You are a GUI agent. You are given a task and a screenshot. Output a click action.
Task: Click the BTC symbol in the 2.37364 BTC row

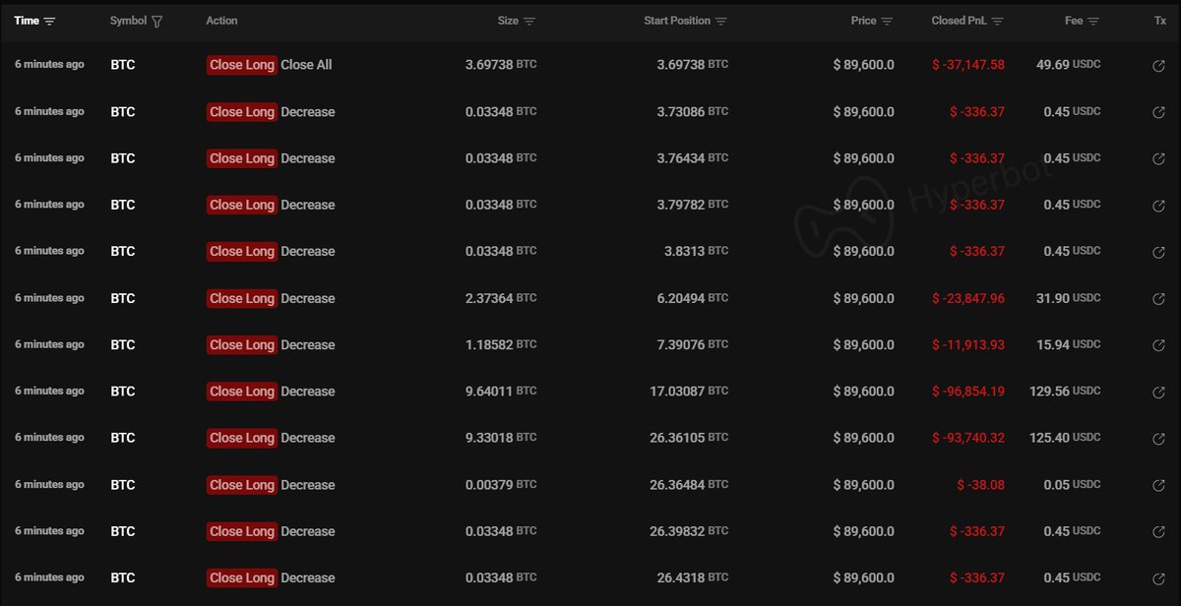point(122,298)
